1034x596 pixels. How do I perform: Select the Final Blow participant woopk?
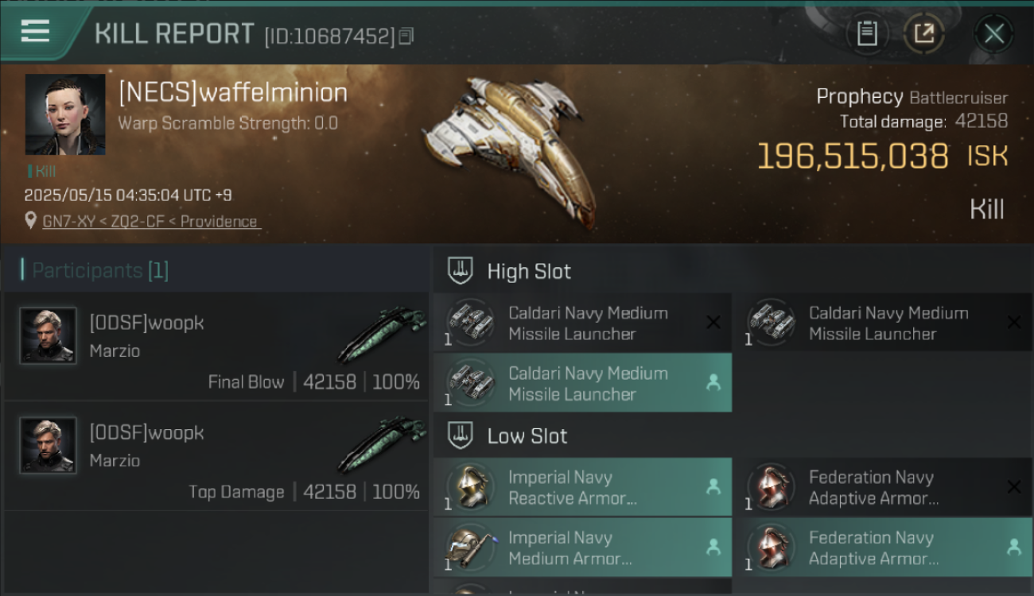pyautogui.click(x=216, y=346)
